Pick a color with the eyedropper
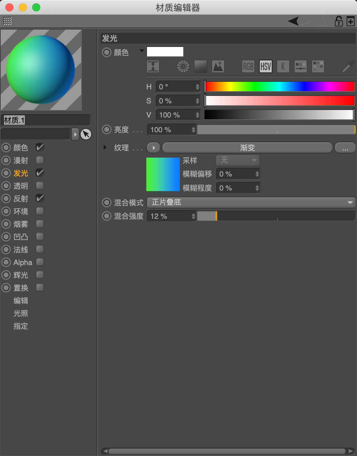This screenshot has width=357, height=456. pyautogui.click(x=348, y=66)
